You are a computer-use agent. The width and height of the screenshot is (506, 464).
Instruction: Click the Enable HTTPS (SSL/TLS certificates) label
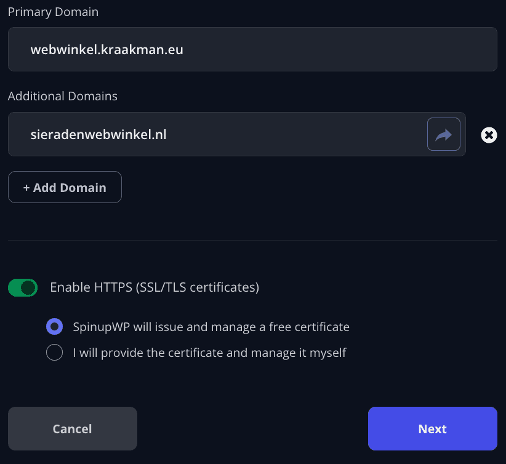(155, 287)
